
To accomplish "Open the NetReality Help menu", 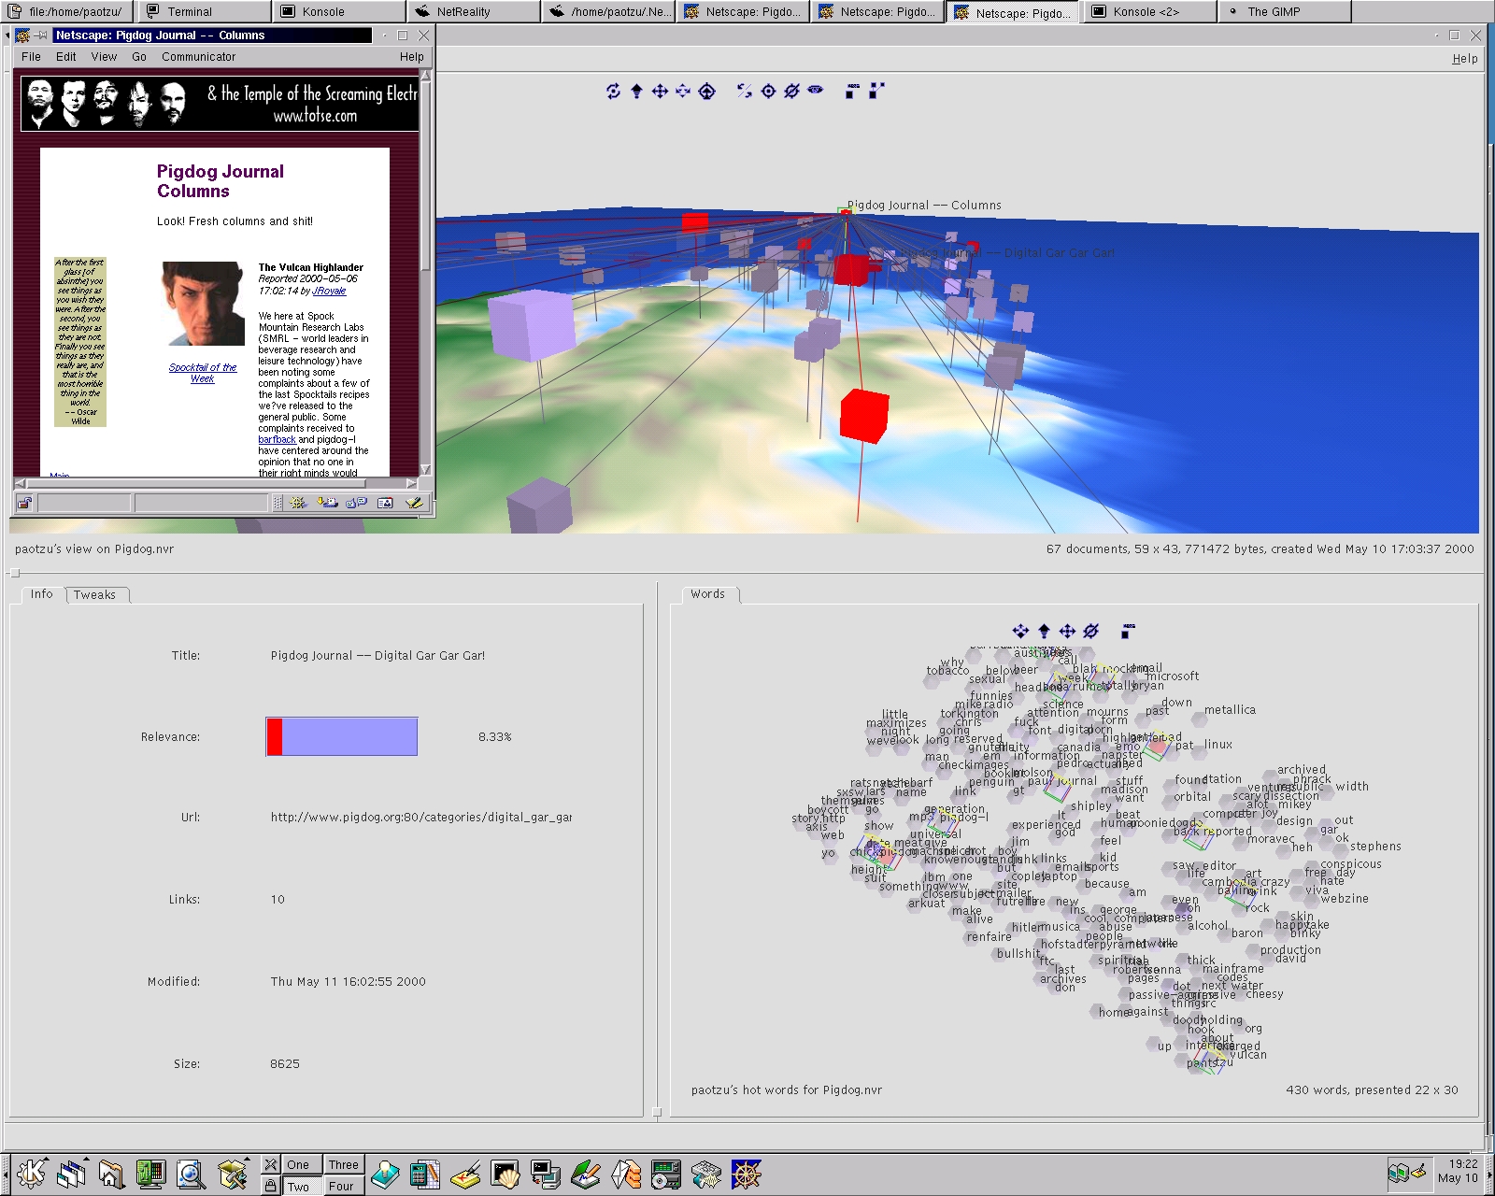I will (x=1464, y=58).
